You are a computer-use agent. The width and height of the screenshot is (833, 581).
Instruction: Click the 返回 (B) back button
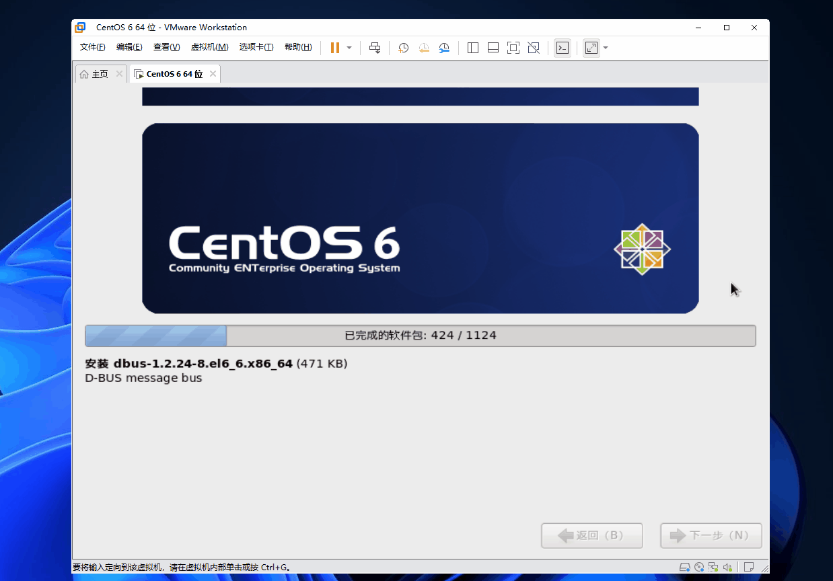(x=592, y=536)
